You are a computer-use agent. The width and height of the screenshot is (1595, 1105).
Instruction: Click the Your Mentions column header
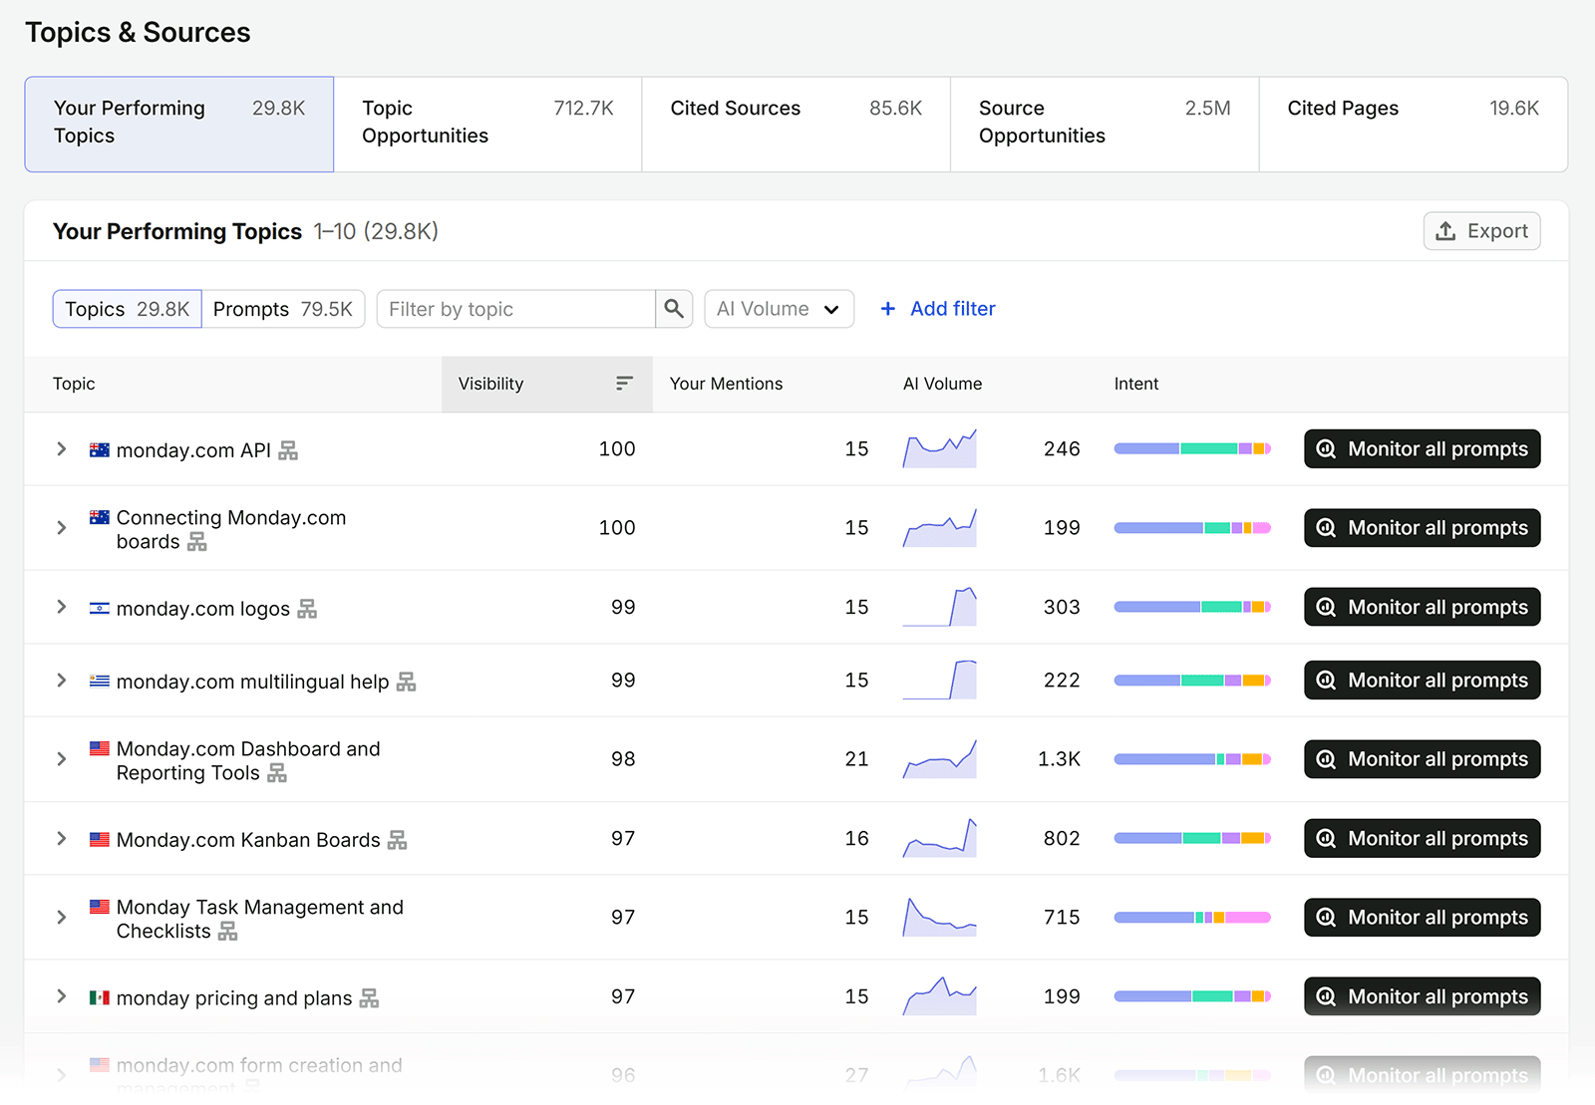726,384
